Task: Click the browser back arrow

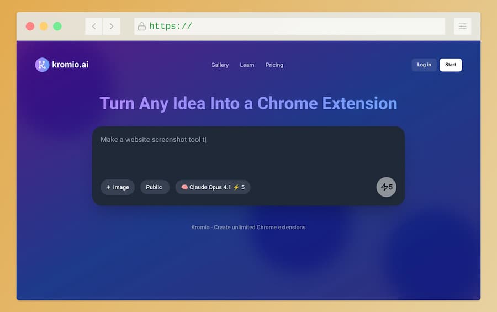Action: click(94, 27)
